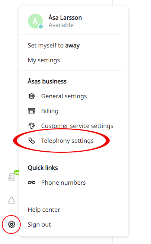The height and width of the screenshot is (244, 151).
Task: Click the credit card icon beside Billing
Action: point(32,111)
